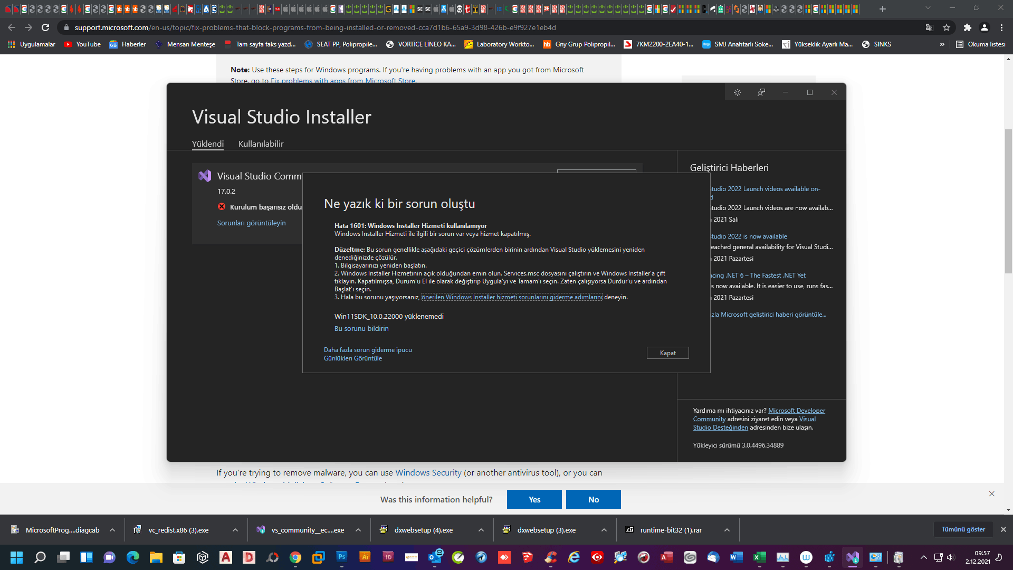Answer Yes to Was this information helpful

point(534,499)
